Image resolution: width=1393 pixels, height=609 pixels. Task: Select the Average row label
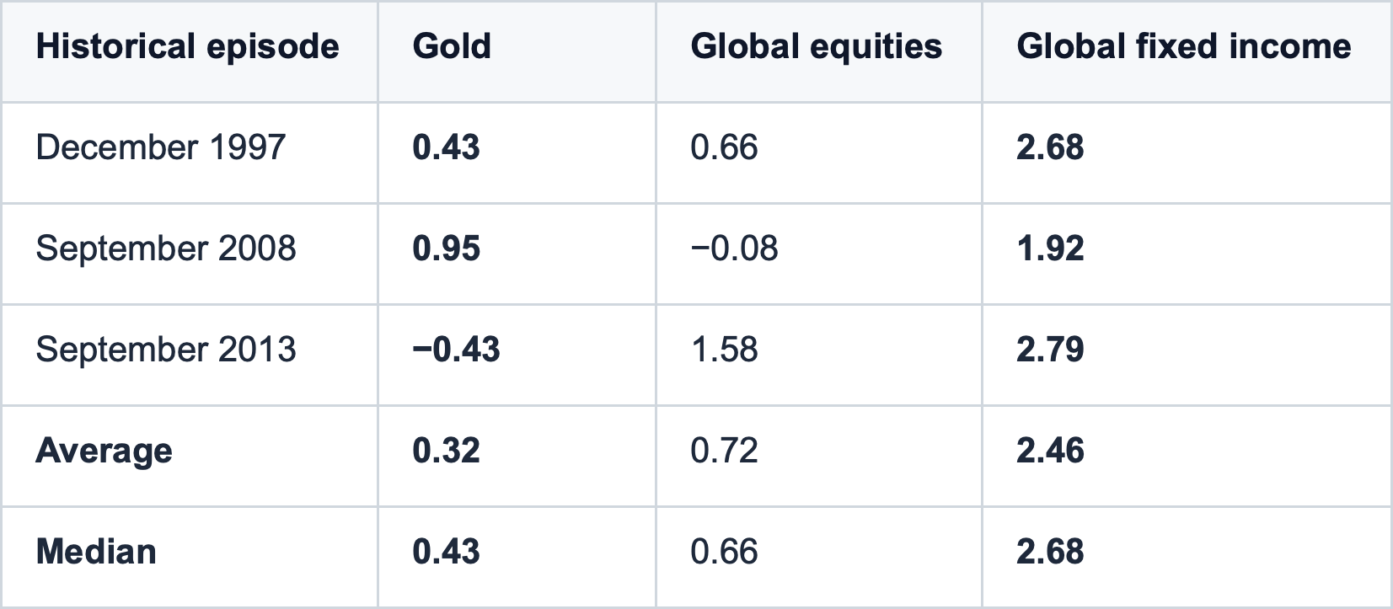pyautogui.click(x=104, y=451)
